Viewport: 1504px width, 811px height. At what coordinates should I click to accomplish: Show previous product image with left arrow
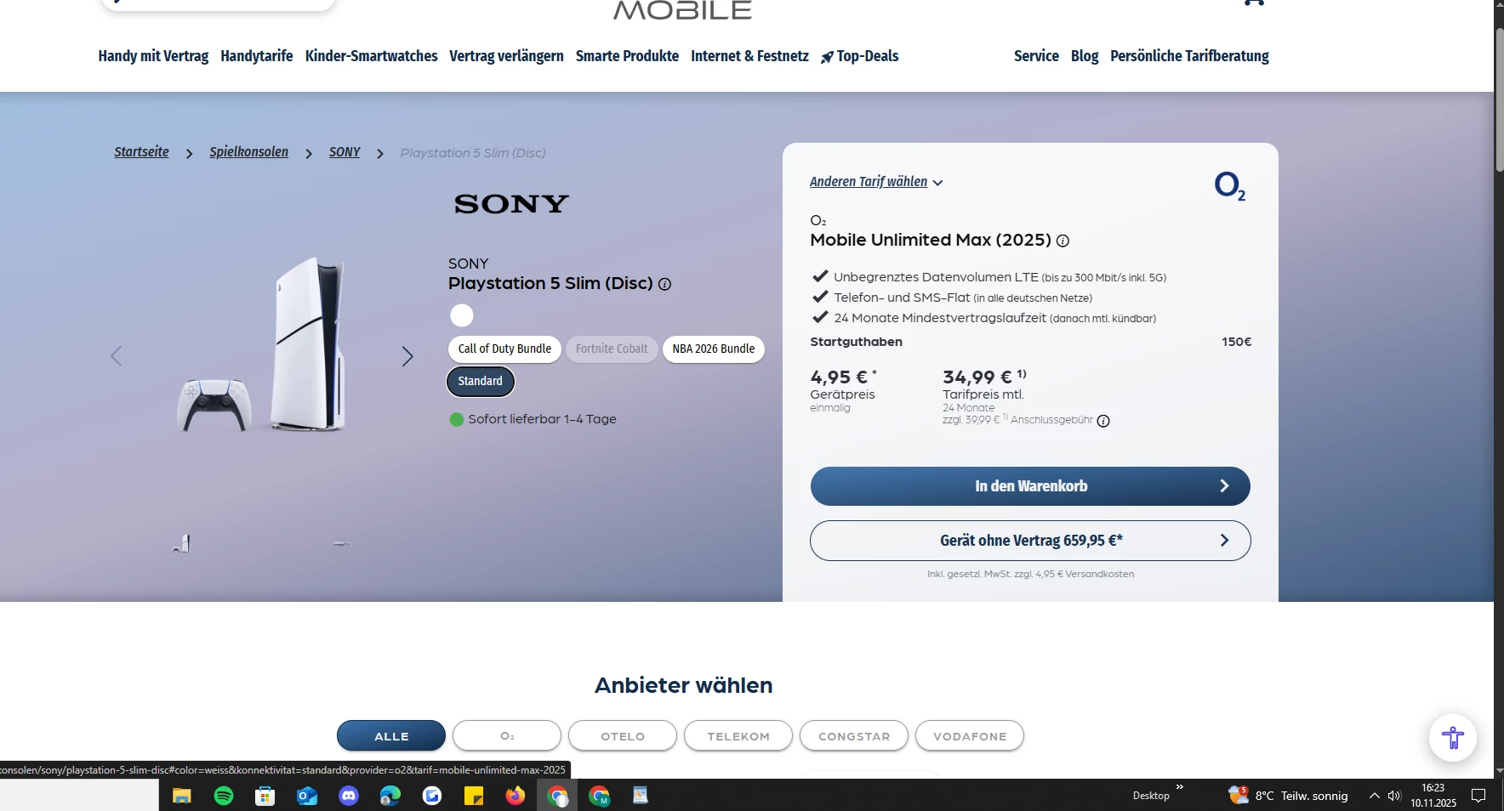[117, 356]
